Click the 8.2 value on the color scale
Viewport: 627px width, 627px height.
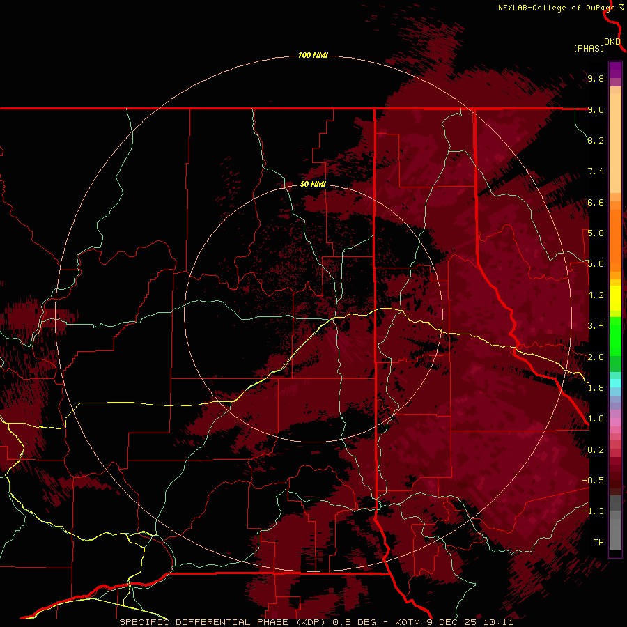tap(596, 140)
